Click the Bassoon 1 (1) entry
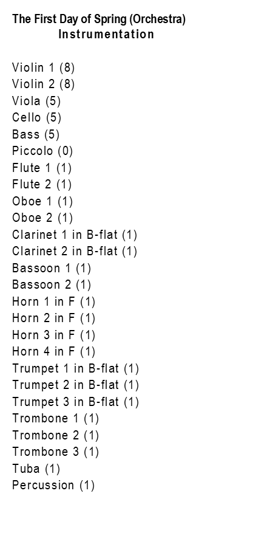Viewport: 273px width, 547px height. click(52, 268)
